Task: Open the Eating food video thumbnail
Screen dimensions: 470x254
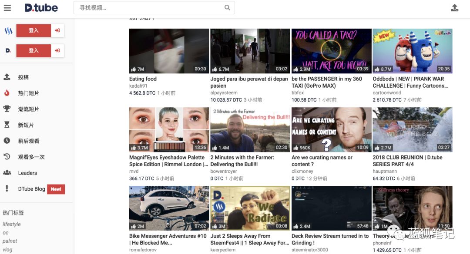Action: click(x=169, y=51)
